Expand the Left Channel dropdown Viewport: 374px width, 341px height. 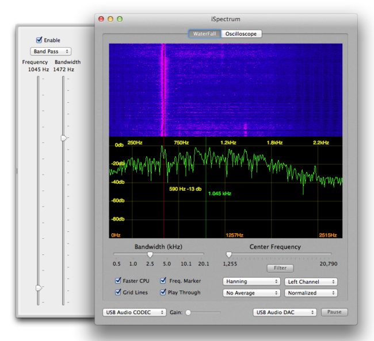[311, 282]
